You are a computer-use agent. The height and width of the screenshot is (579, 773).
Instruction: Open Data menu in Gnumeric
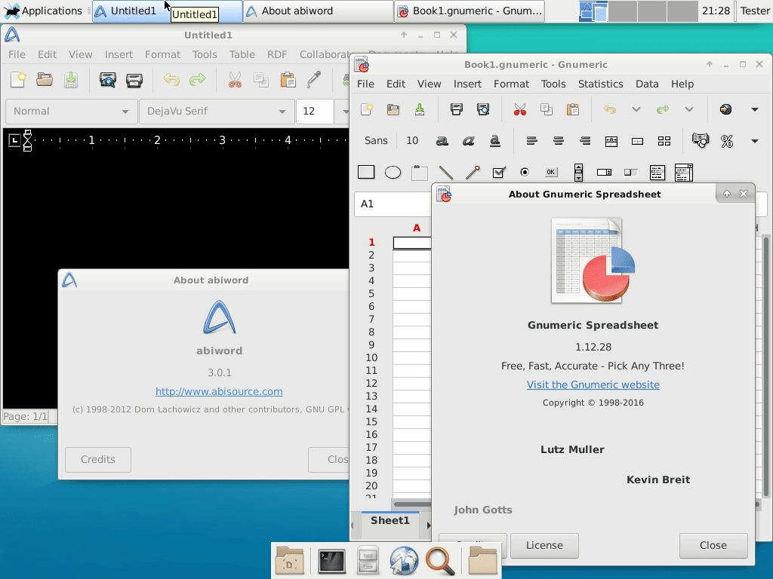point(647,84)
